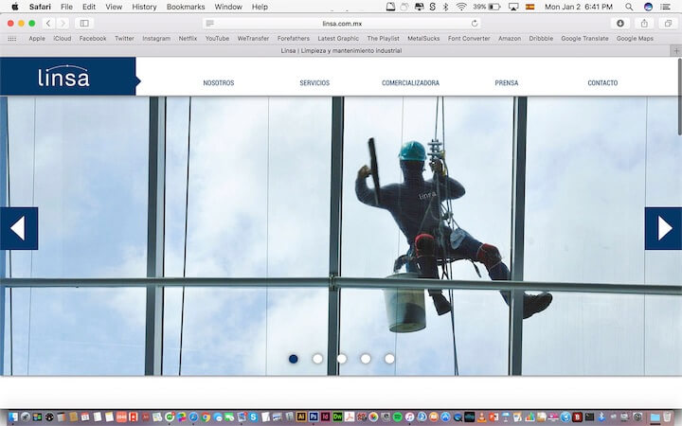Viewport: 682px width, 426px height.
Task: Select the first slide indicator dot
Action: tap(294, 359)
